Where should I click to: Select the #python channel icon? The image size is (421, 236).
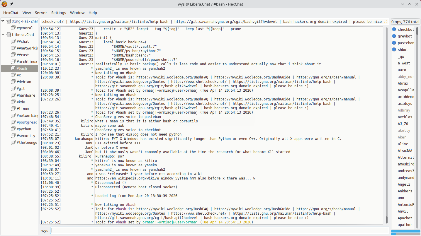coord(13,129)
